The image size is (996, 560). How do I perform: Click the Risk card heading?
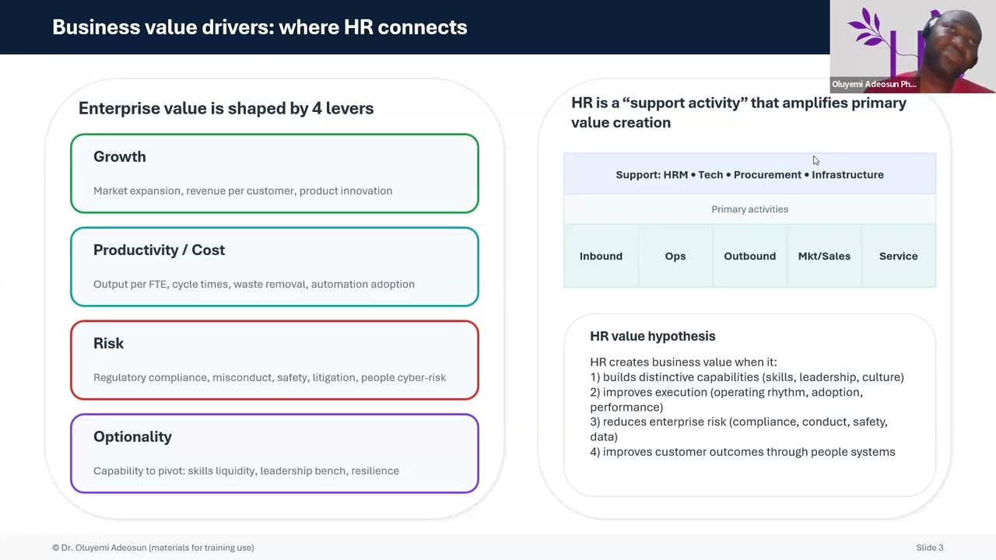click(108, 343)
